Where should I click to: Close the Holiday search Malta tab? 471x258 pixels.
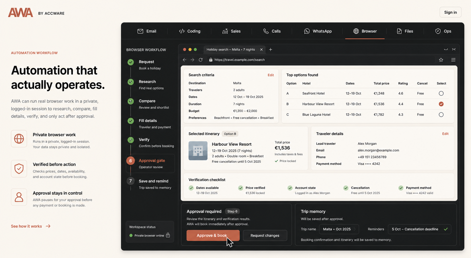pyautogui.click(x=261, y=49)
